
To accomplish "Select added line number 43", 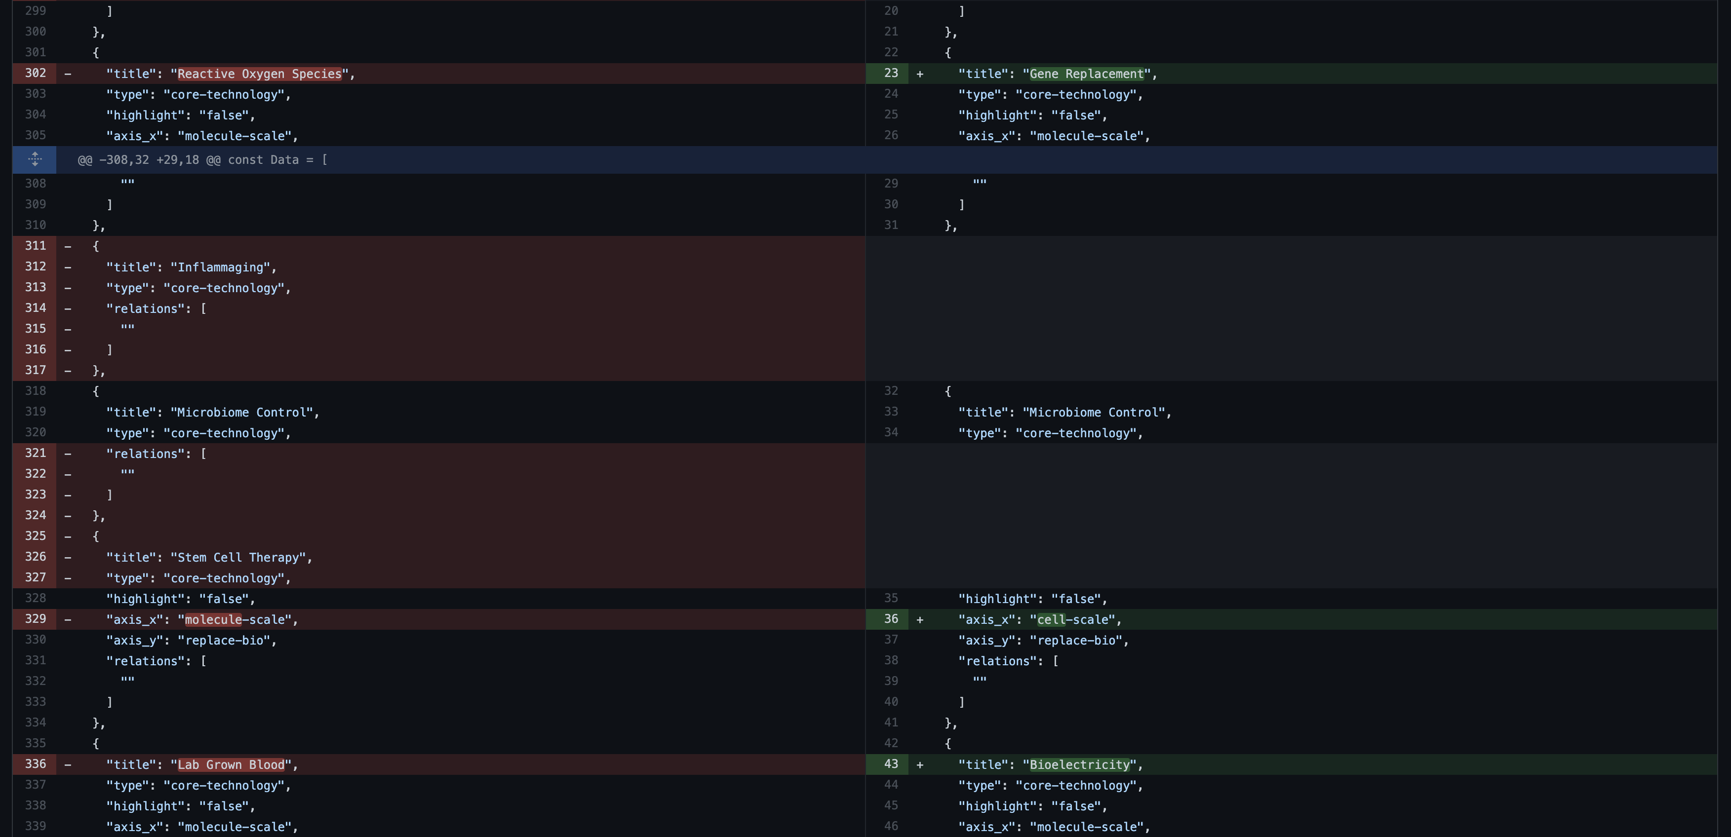I will (x=890, y=764).
